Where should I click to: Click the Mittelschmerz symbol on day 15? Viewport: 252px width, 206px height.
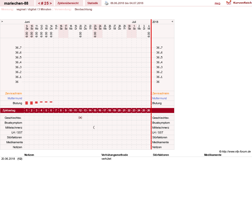(x=94, y=128)
